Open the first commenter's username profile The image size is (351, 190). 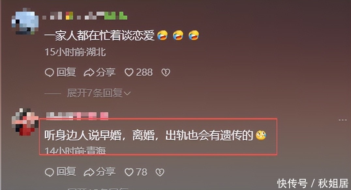(x=85, y=16)
